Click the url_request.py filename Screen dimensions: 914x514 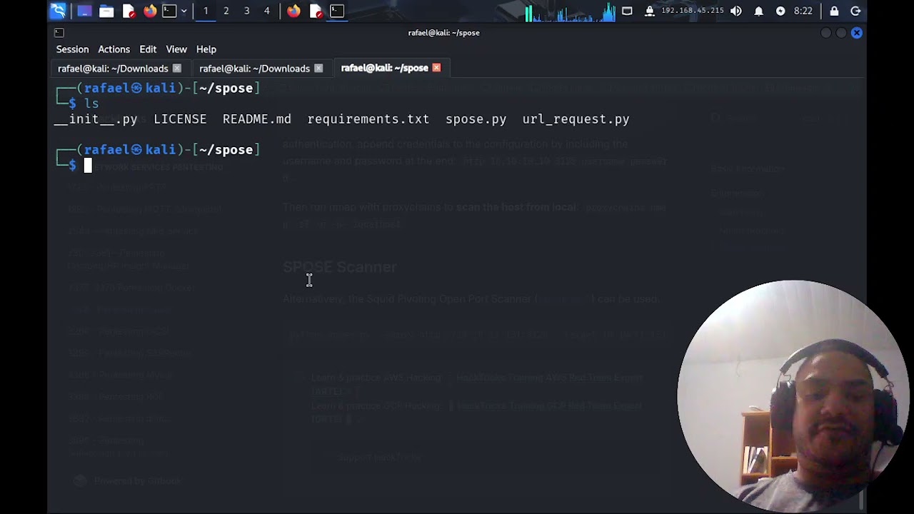pyautogui.click(x=576, y=119)
